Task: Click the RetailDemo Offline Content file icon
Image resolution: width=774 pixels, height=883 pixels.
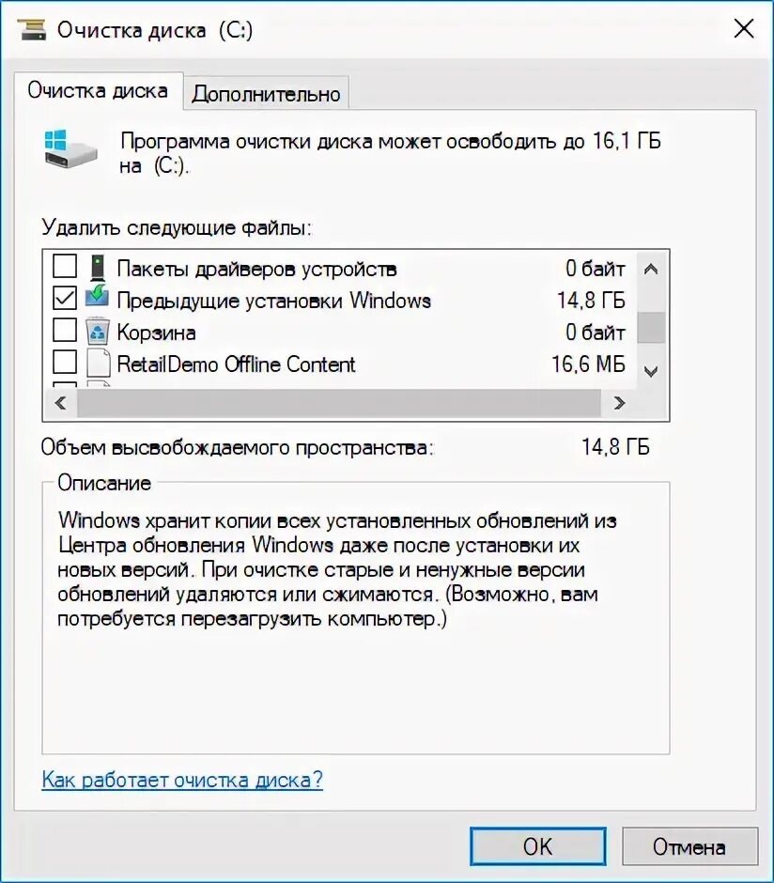Action: [98, 364]
